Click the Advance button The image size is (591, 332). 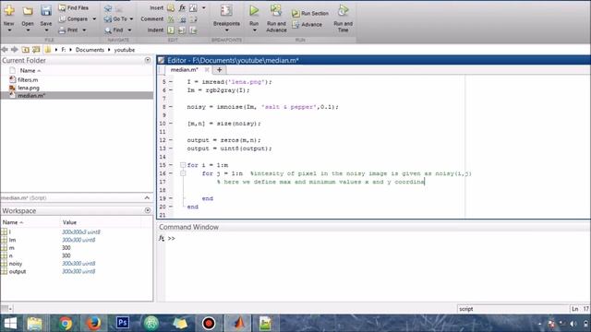click(x=307, y=25)
